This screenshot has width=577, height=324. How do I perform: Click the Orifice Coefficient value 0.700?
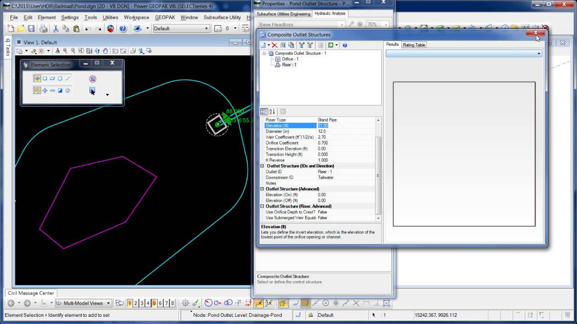point(346,143)
